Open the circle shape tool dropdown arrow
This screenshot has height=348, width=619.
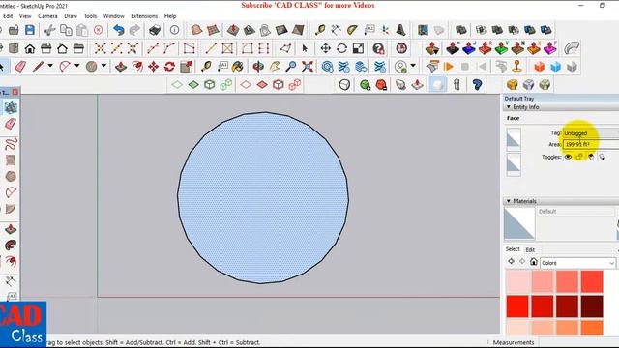tap(103, 66)
